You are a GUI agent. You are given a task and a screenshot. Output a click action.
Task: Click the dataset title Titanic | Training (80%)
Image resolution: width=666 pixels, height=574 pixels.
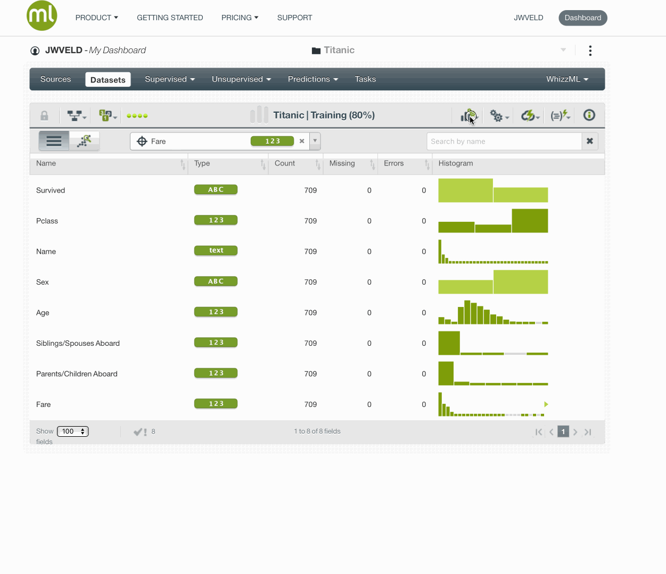tap(324, 115)
